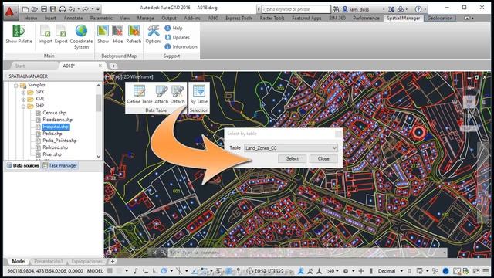
Task: Open Information in the Support panel
Action: 181,46
